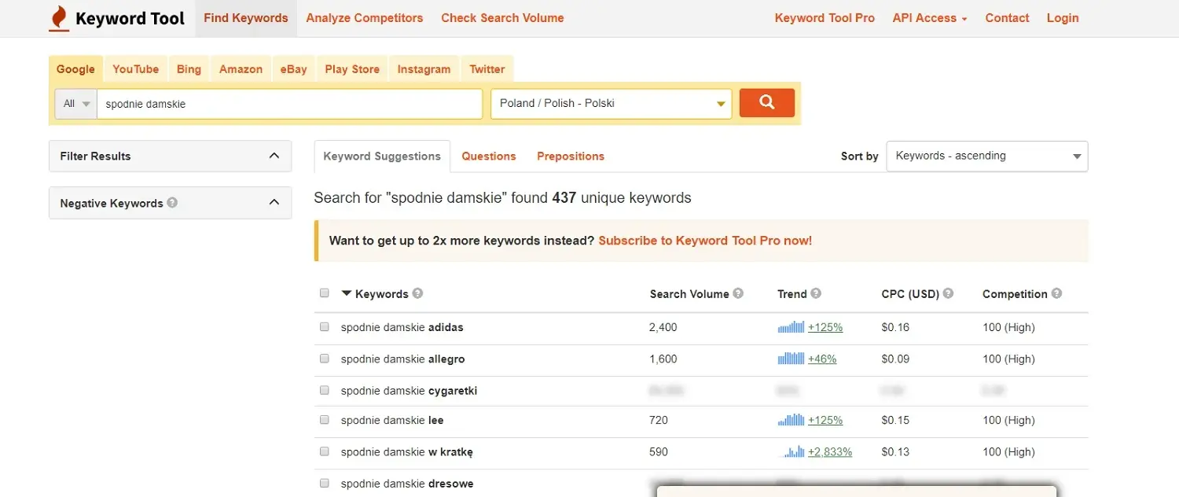Open the All search type dropdown

click(x=76, y=103)
